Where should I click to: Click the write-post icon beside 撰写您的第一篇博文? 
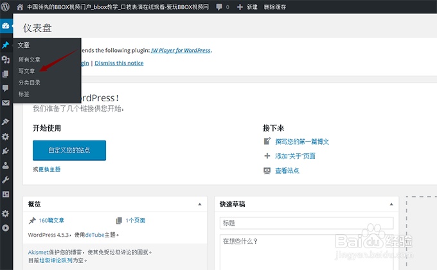pyautogui.click(x=267, y=141)
